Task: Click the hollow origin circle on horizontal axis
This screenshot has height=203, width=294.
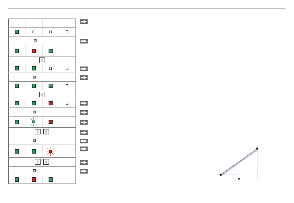Action: 239,179
